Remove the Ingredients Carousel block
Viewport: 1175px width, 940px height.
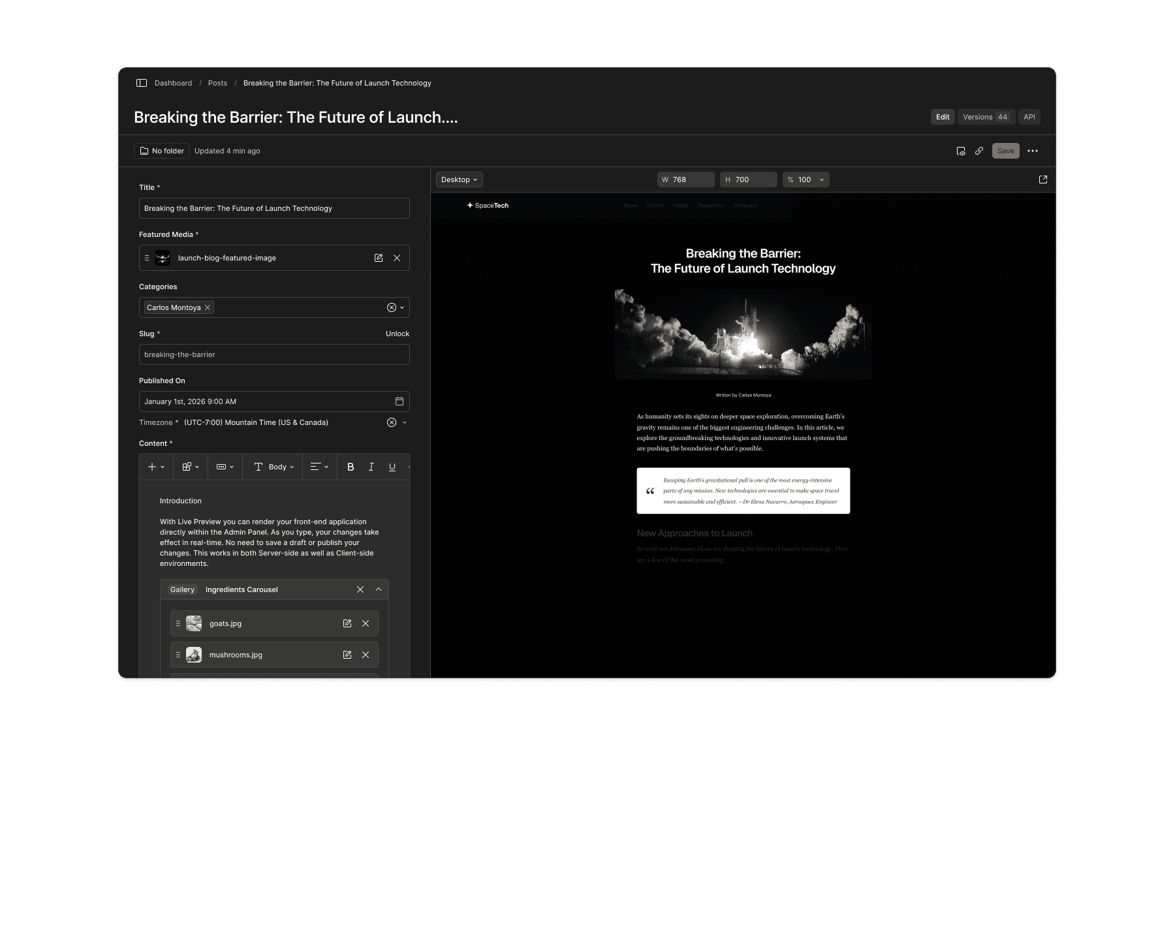coord(360,589)
